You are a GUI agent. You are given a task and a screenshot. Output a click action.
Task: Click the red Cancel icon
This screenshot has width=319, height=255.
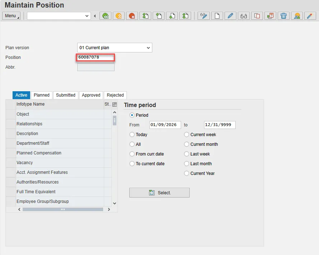point(132,16)
